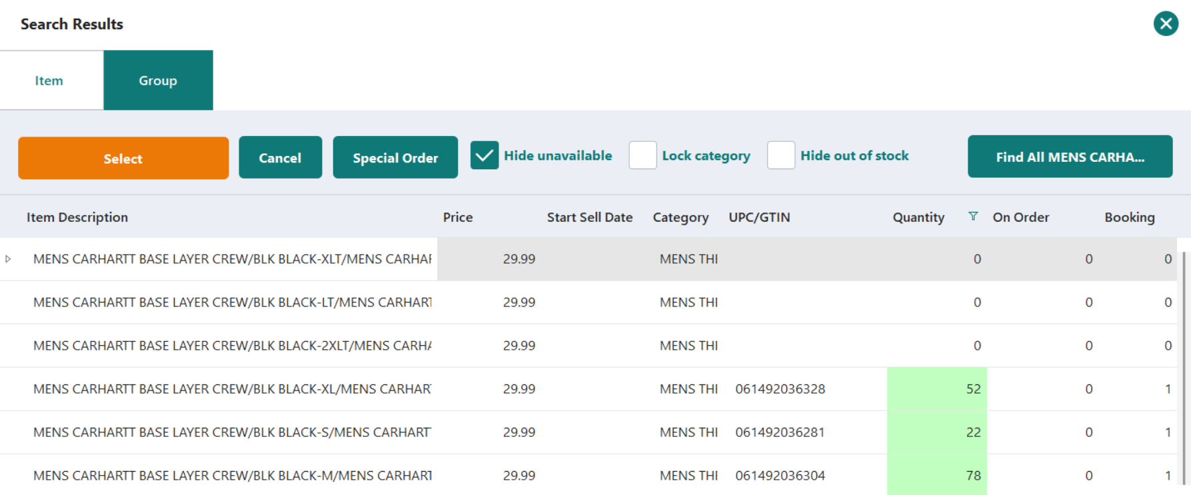This screenshot has height=495, width=1191.
Task: Sort by Item Description column header
Action: click(x=77, y=217)
